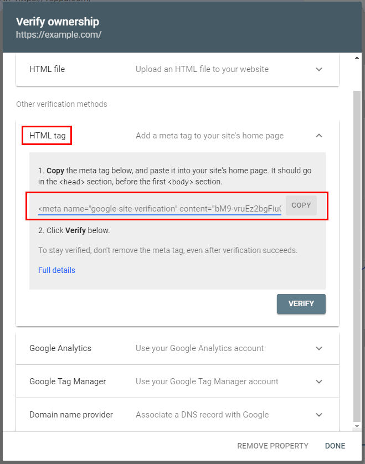
Task: Expand Domain name provider chevron
Action: pos(319,415)
